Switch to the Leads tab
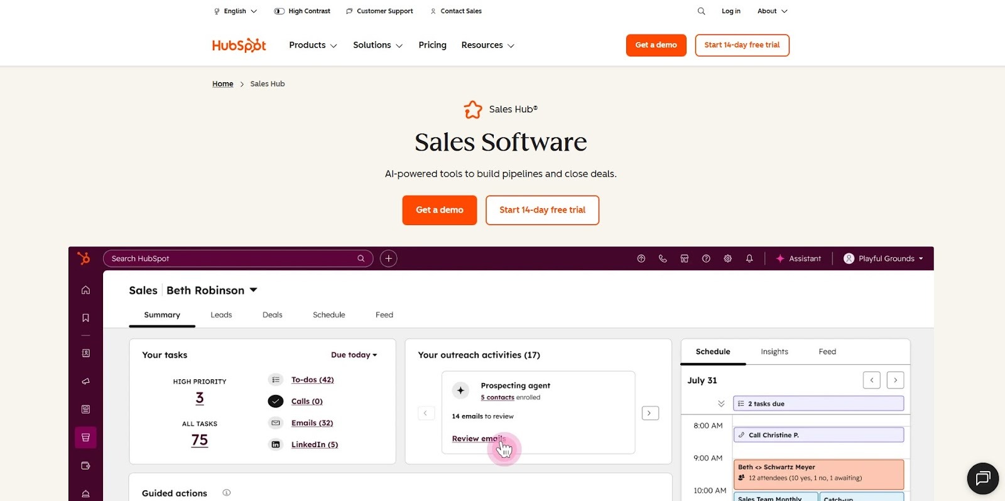1005x501 pixels. click(x=221, y=315)
